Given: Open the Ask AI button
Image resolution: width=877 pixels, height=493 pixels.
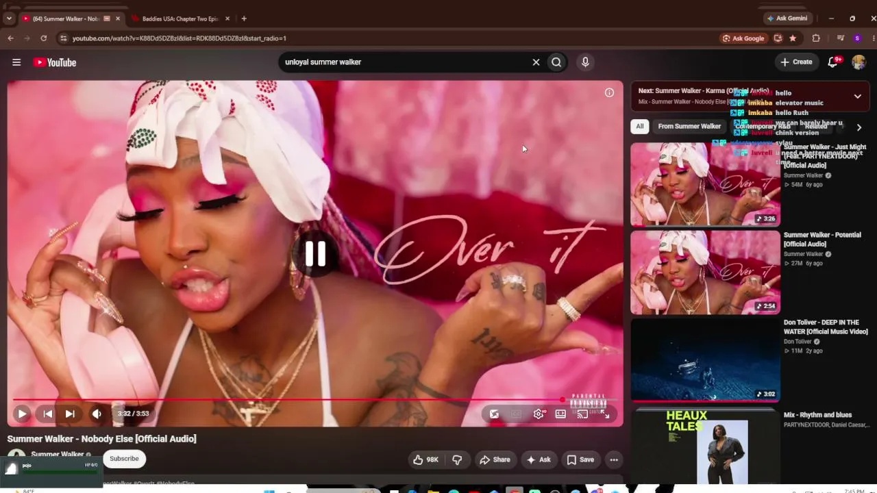Looking at the screenshot, I should pyautogui.click(x=539, y=459).
